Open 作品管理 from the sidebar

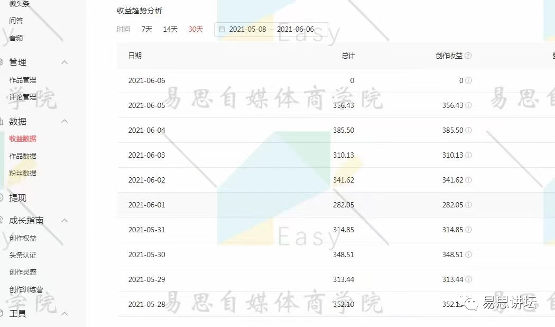coord(23,80)
